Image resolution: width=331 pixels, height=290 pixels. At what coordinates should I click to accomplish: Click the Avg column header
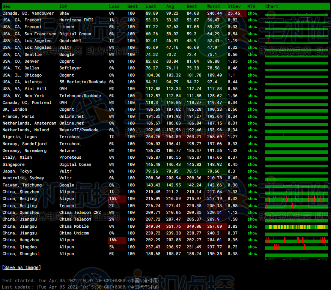[x=170, y=6]
